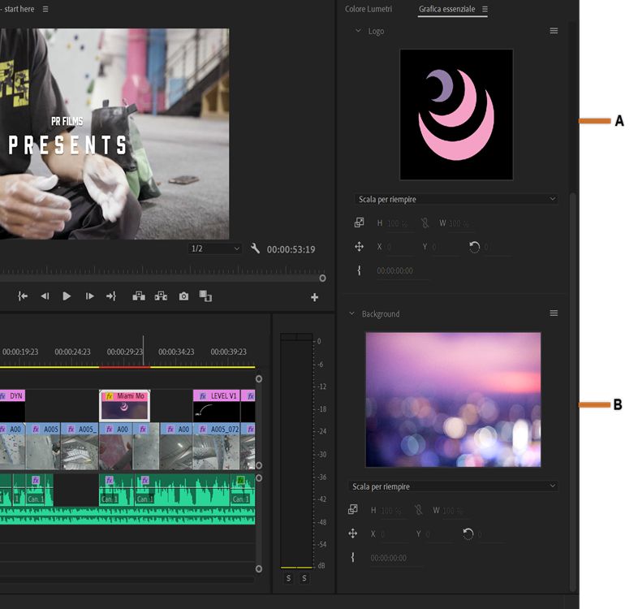Open comparison view icon
Image resolution: width=638 pixels, height=609 pixels.
(x=205, y=296)
